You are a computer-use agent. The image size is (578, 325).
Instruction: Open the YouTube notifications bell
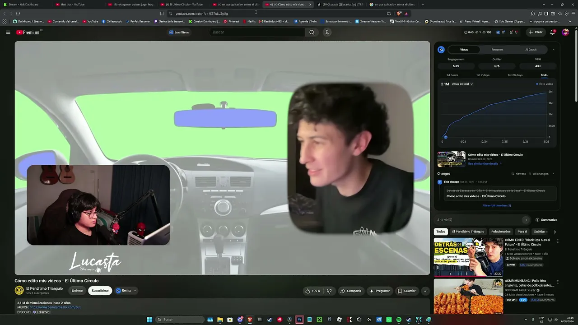click(x=553, y=32)
